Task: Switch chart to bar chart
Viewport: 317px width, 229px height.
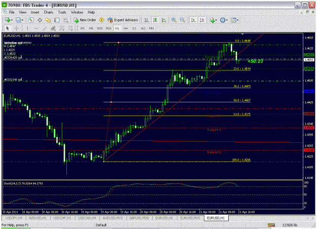Action: pos(147,20)
